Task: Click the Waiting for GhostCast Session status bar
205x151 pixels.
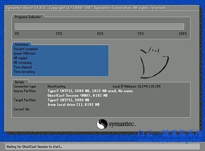Action: pos(102,146)
